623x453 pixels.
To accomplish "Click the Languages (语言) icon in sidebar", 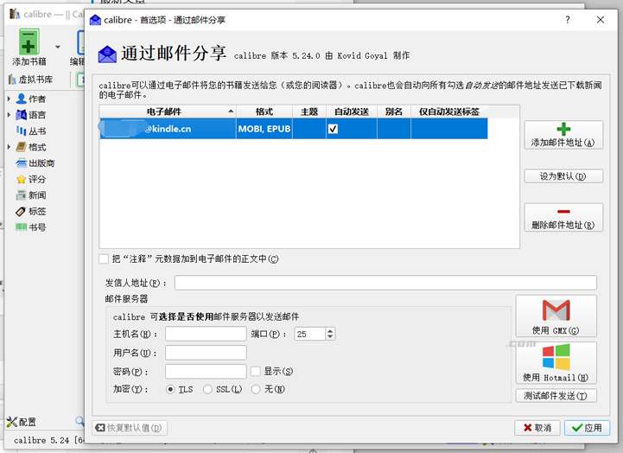I will (x=22, y=115).
